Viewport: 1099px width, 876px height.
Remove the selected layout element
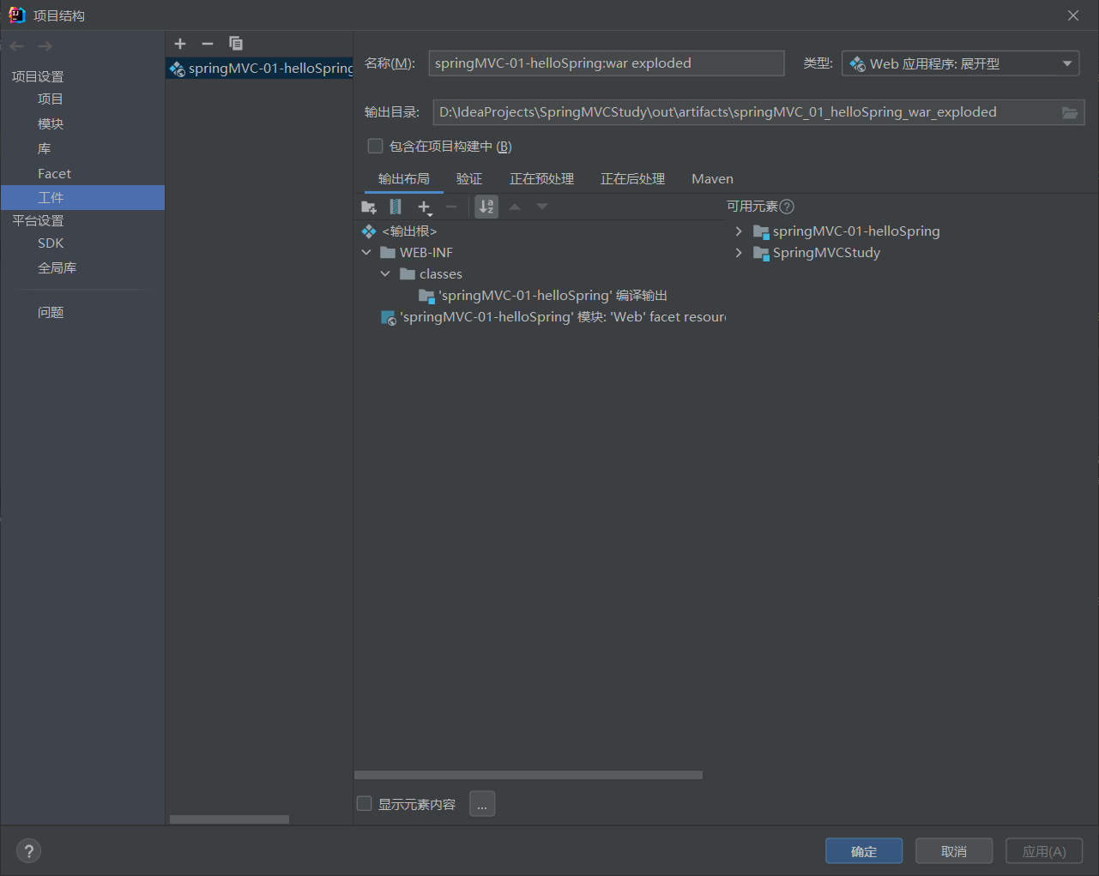pyautogui.click(x=451, y=207)
